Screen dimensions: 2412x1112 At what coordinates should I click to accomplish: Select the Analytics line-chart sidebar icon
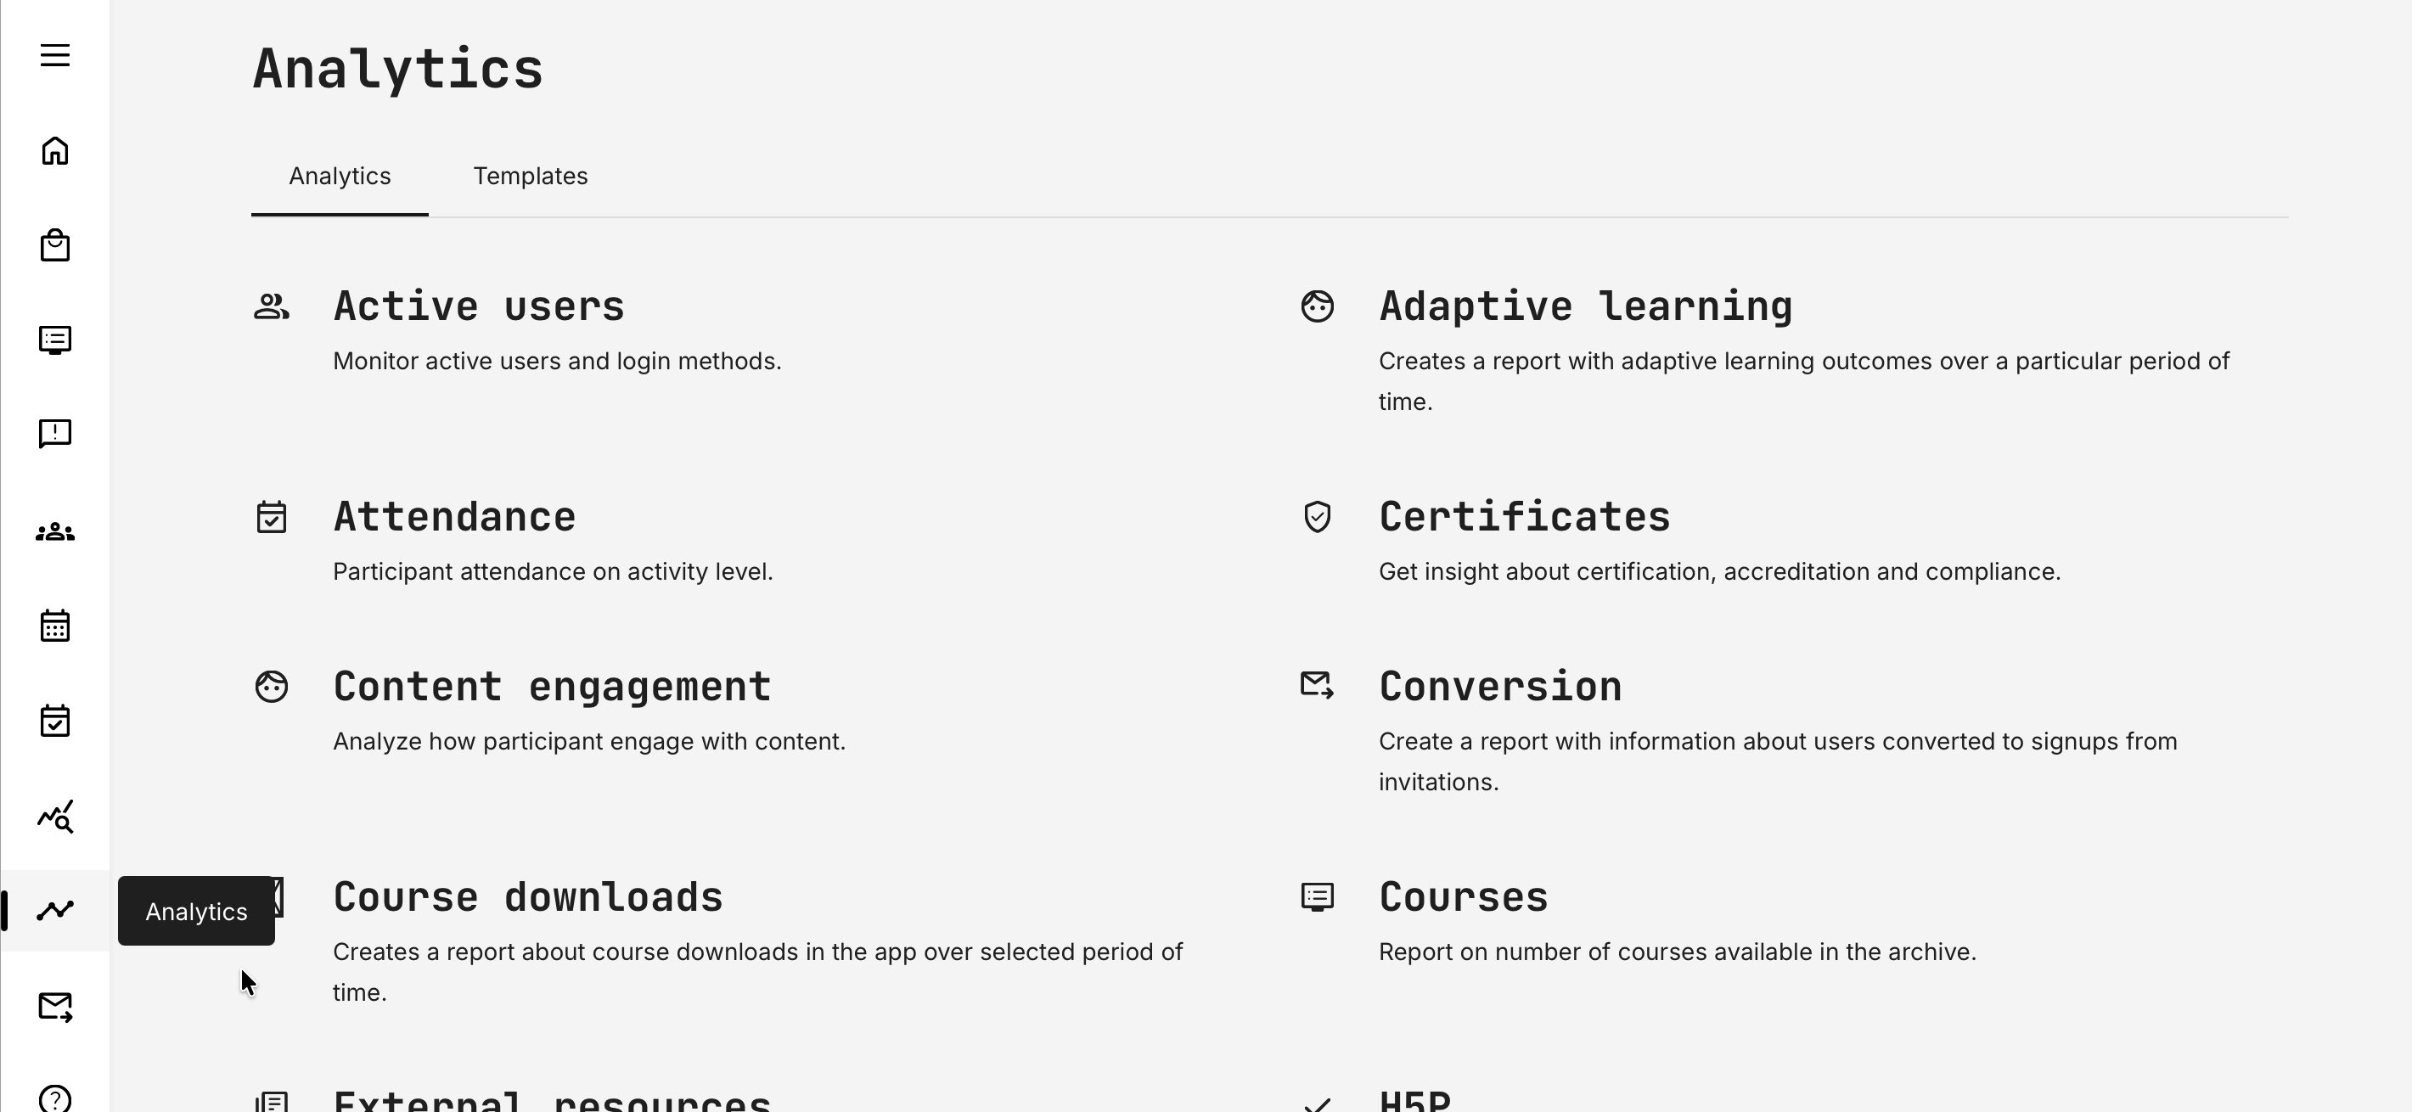click(55, 910)
